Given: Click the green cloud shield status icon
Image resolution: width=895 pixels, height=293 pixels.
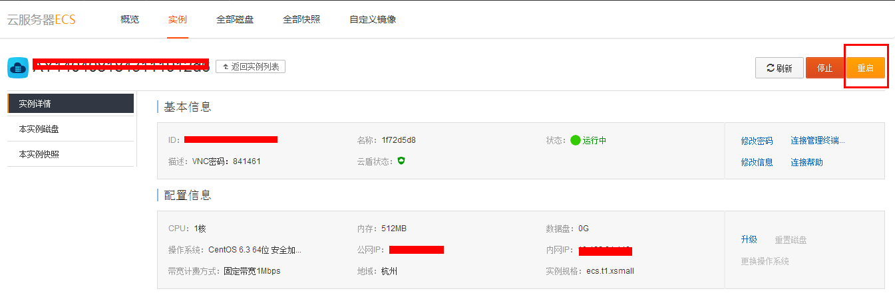Looking at the screenshot, I should click(x=401, y=161).
